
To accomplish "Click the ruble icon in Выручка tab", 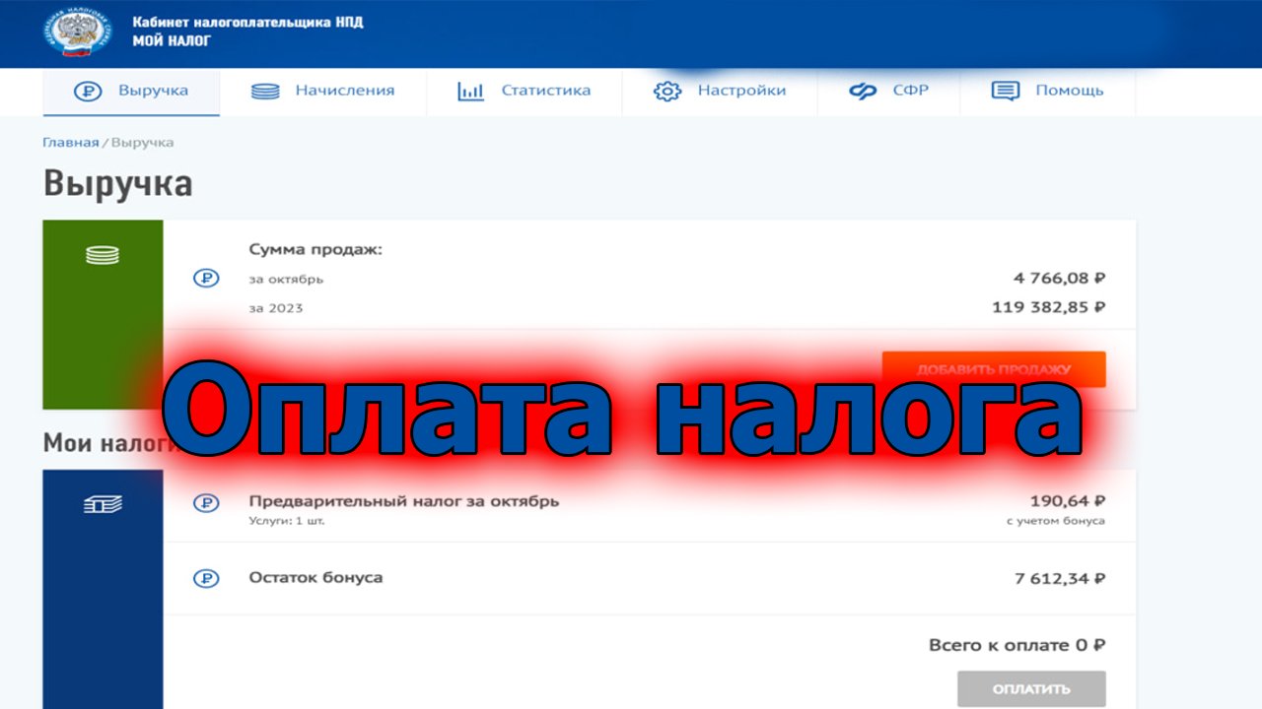I will [x=89, y=92].
